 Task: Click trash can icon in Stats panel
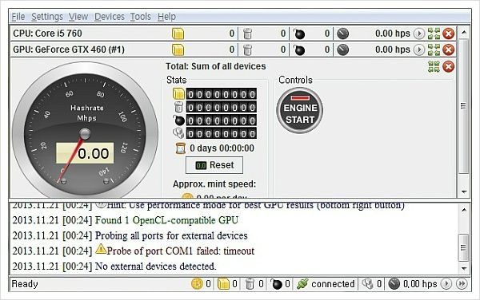coord(178,107)
